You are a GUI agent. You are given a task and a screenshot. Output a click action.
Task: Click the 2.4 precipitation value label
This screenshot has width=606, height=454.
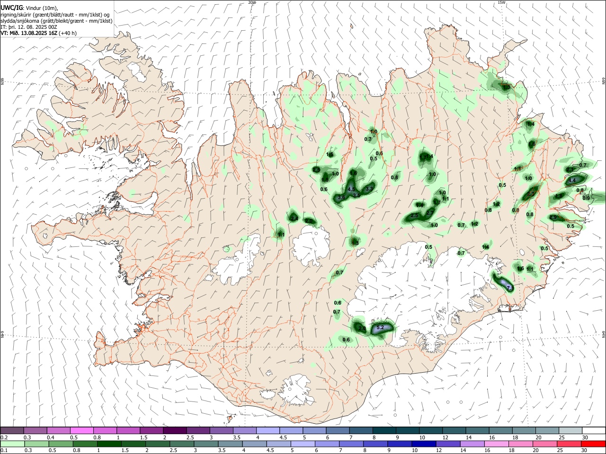click(x=294, y=218)
